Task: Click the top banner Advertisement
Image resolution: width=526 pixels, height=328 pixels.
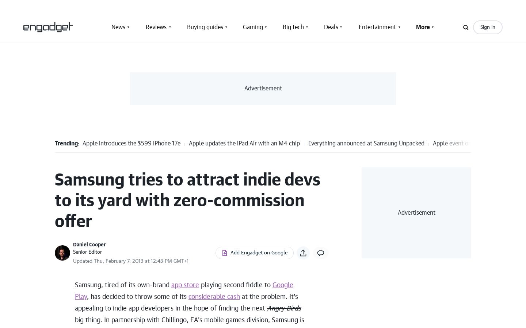Action: [263, 89]
